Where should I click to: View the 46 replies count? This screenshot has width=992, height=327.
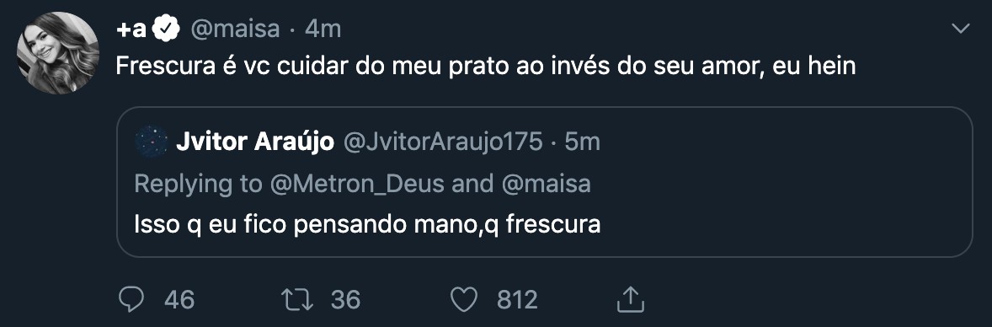tap(179, 299)
